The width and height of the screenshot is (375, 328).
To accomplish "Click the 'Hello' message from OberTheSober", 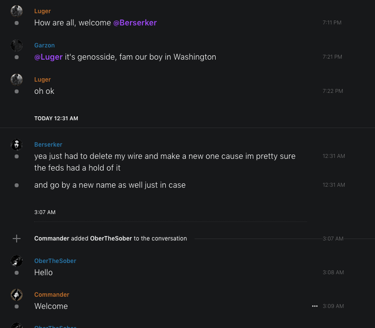I will [x=44, y=272].
